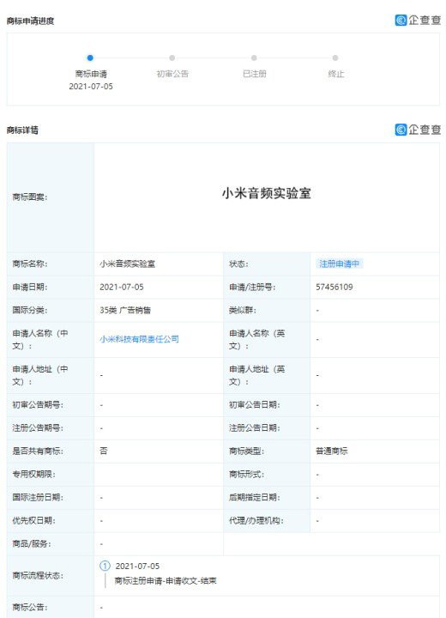Screen dimensions: 446x618
Task: Click the 商品/服务 field label
Action: (32, 544)
